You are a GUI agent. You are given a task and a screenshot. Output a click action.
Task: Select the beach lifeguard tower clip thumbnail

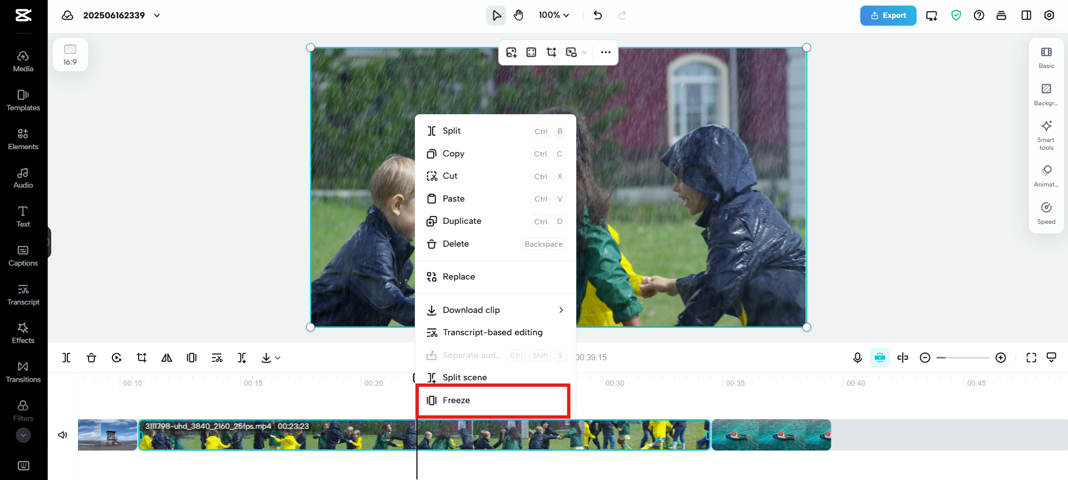coord(107,435)
